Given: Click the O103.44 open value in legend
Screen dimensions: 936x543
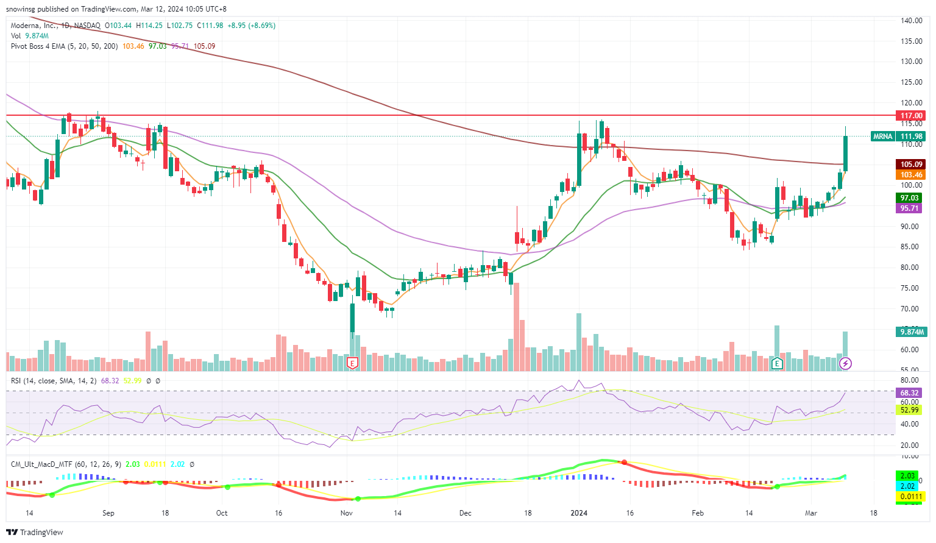Looking at the screenshot, I should pos(118,26).
